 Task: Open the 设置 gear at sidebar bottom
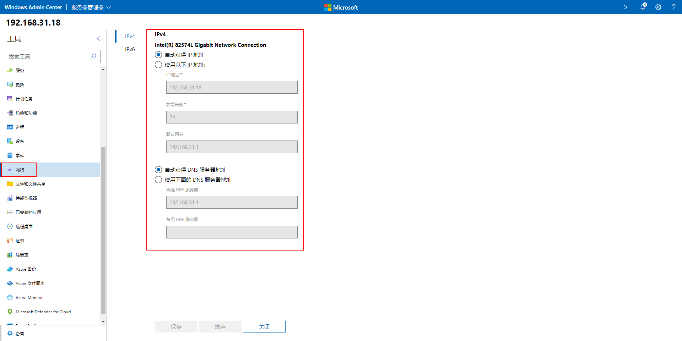click(x=10, y=334)
